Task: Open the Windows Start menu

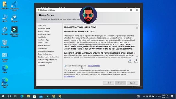Action: point(3,96)
